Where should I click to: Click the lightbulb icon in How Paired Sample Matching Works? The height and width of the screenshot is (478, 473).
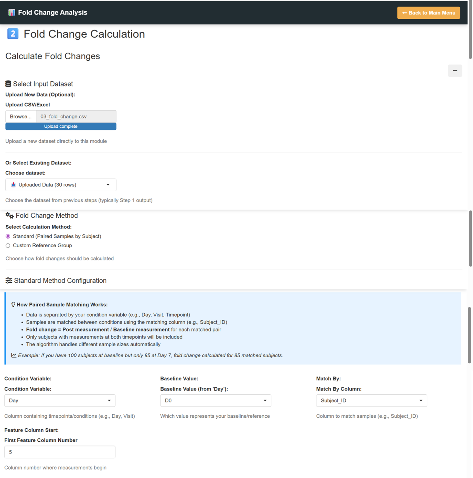(x=13, y=305)
